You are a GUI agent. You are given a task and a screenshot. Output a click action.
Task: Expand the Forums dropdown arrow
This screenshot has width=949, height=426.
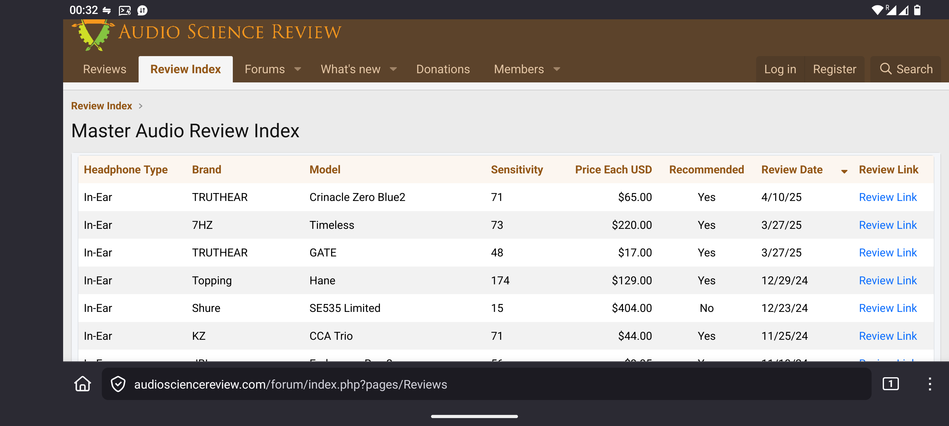(x=298, y=69)
